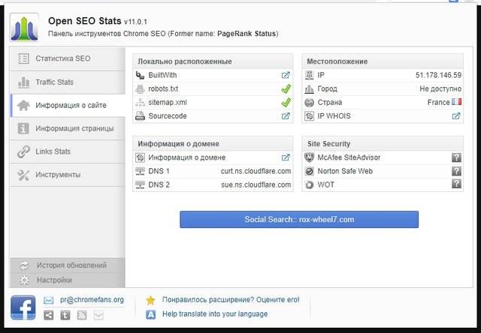This screenshot has width=481, height=333.
Task: Click curt.ns.cloudflare.com DNS 1 value
Action: (256, 172)
